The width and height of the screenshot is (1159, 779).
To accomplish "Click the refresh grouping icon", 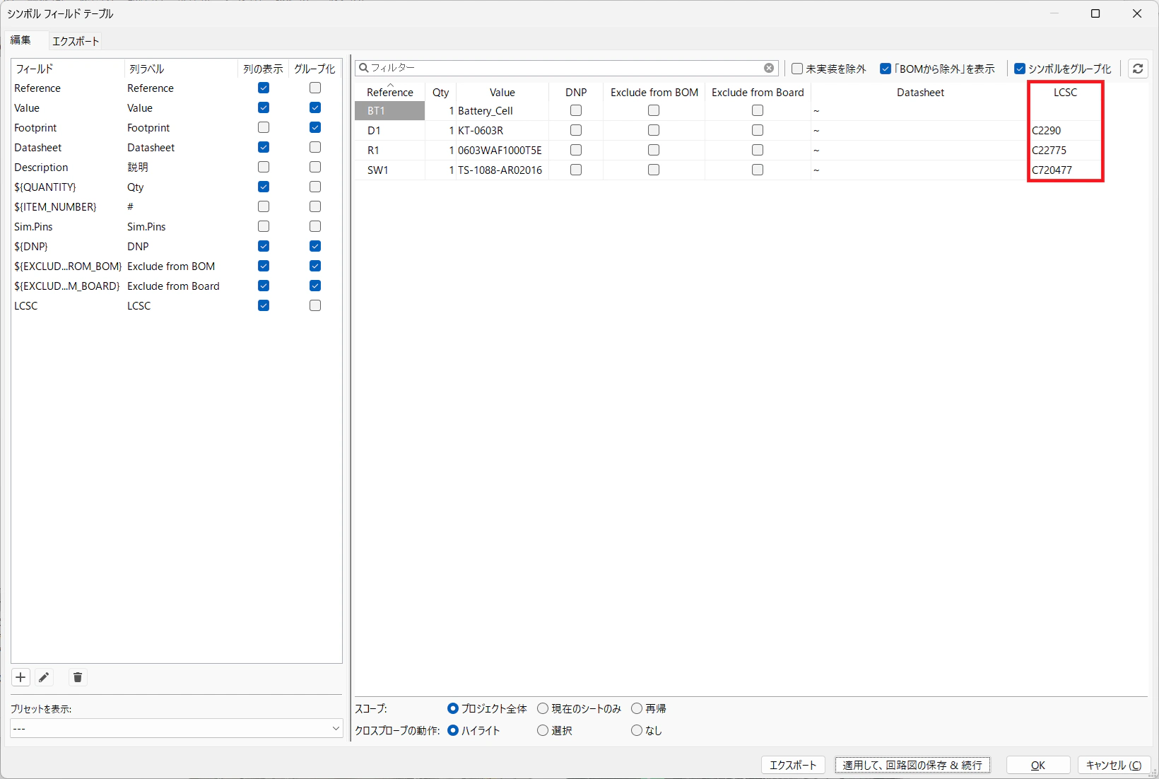I will tap(1138, 69).
